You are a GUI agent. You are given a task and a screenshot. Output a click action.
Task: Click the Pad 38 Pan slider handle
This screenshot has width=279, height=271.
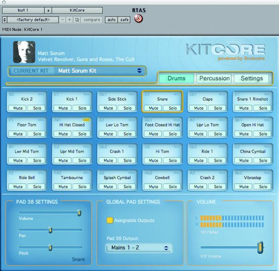(50, 230)
